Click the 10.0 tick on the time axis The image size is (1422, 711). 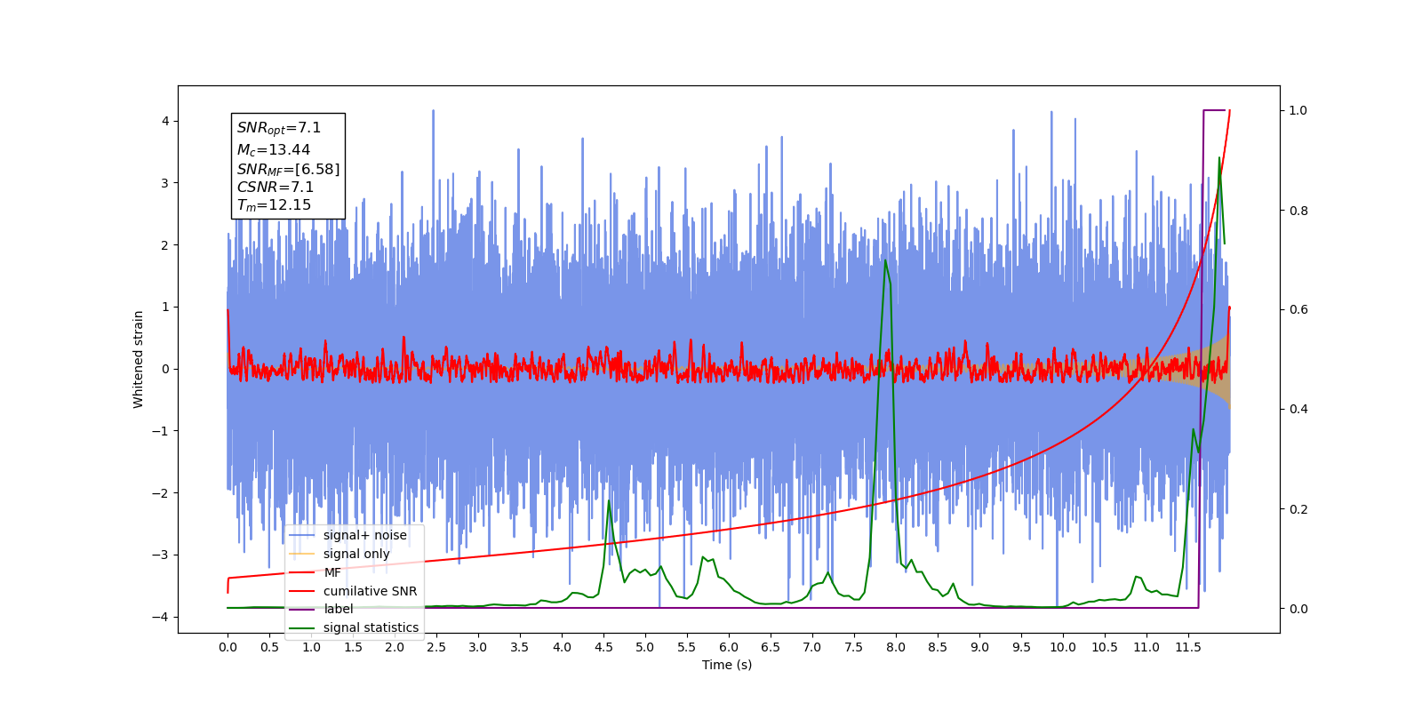click(x=1063, y=647)
